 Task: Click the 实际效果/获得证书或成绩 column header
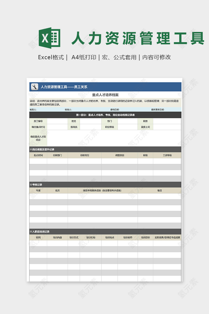coord(167,237)
